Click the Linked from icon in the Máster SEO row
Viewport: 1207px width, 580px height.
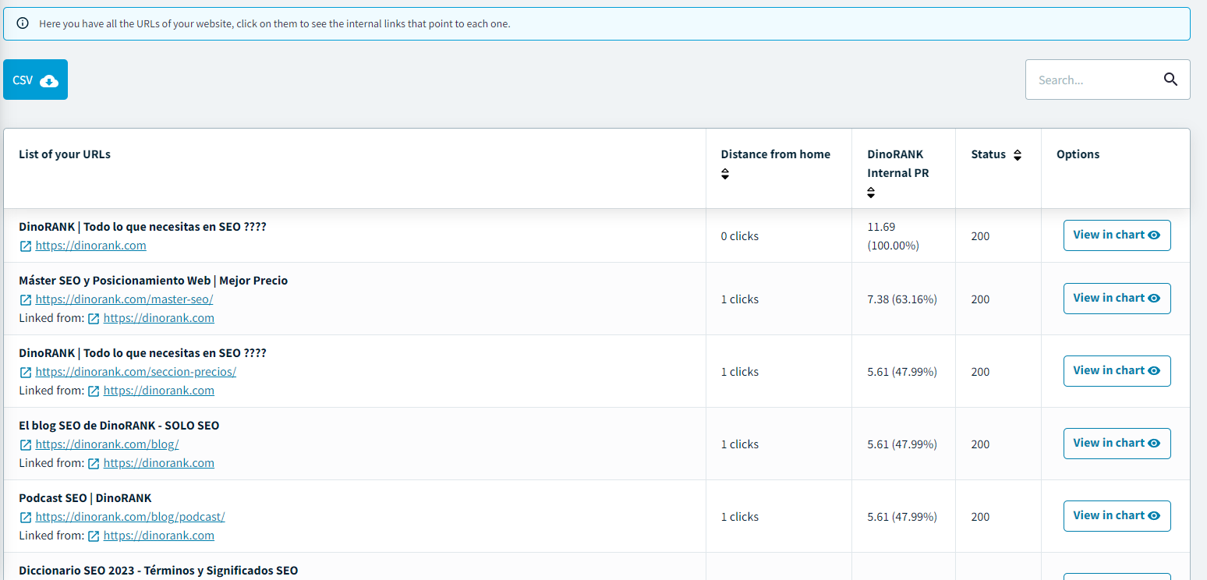94,319
